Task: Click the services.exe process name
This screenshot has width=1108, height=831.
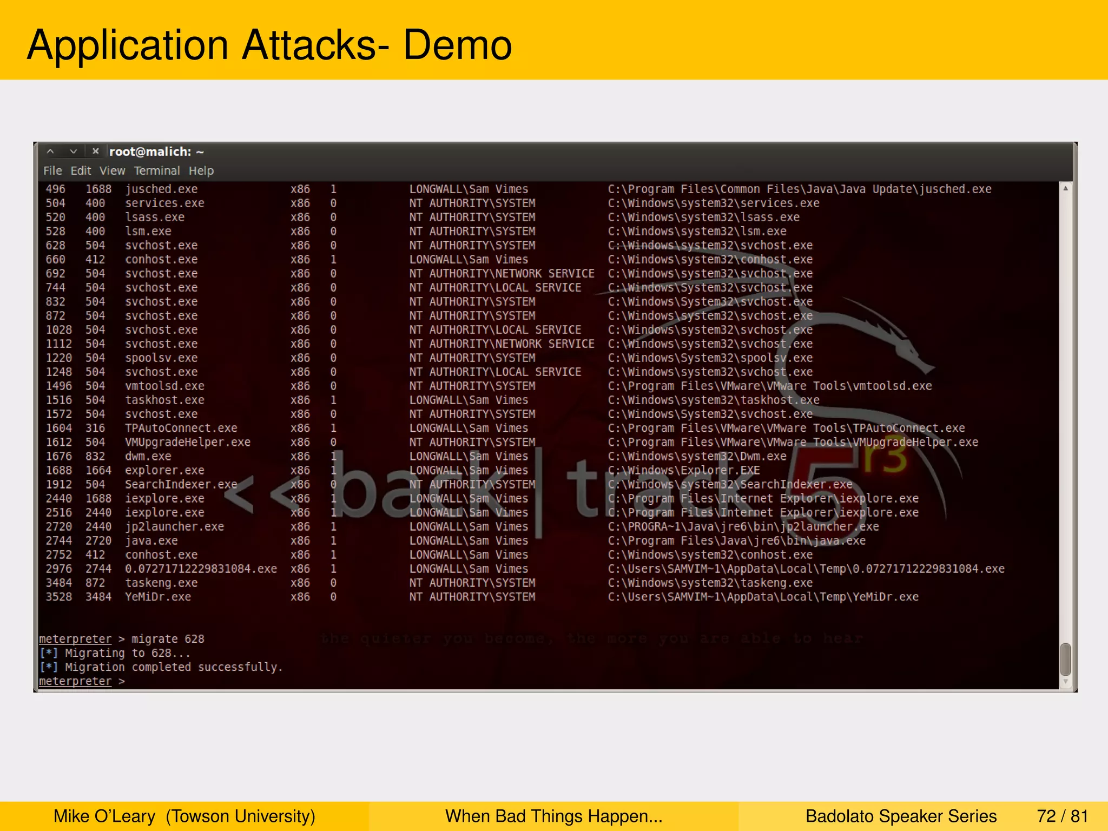Action: [x=164, y=203]
